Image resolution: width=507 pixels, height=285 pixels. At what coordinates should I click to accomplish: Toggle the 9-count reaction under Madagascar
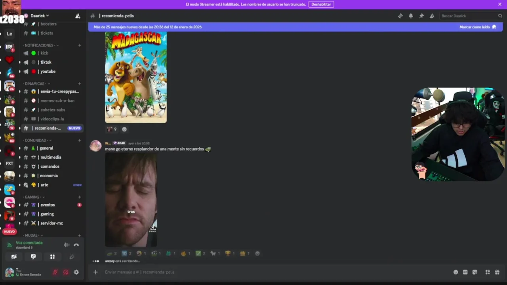coord(112,129)
